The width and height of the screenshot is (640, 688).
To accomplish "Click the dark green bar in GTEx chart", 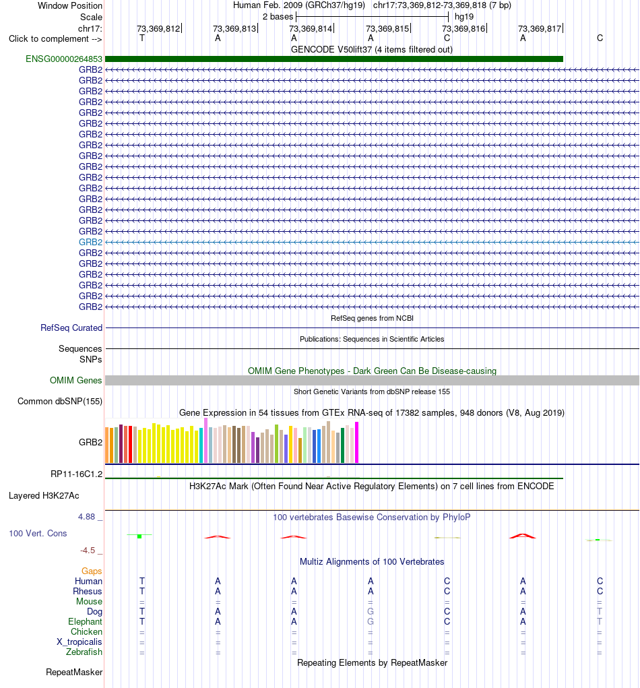I will [x=343, y=445].
